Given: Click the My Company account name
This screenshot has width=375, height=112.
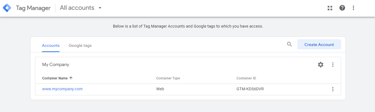Looking at the screenshot, I should pos(55,65).
